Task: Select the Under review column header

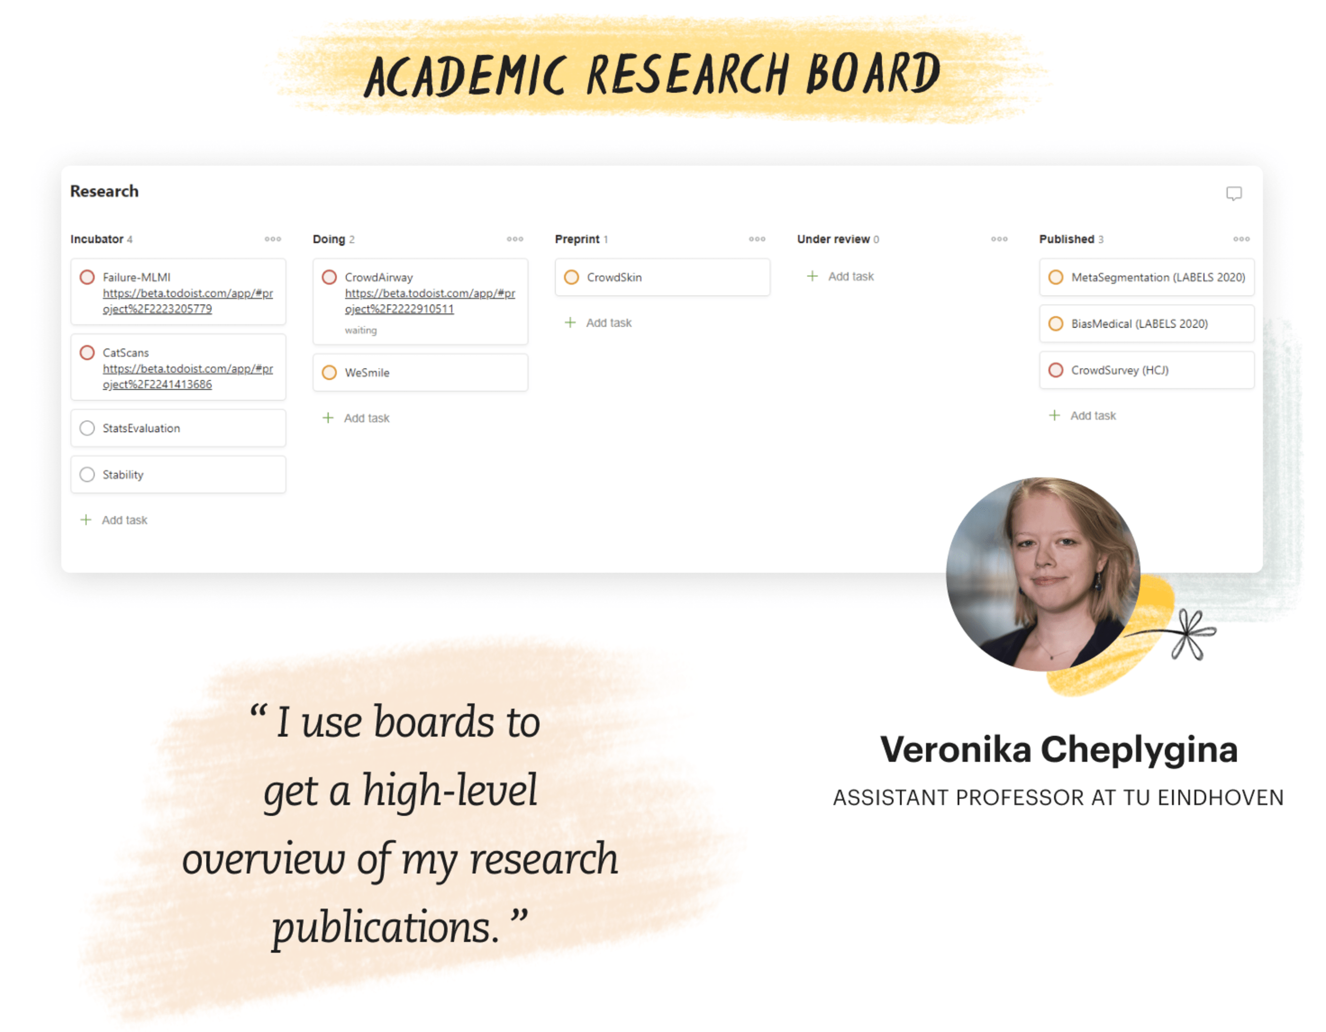Action: pyautogui.click(x=833, y=239)
